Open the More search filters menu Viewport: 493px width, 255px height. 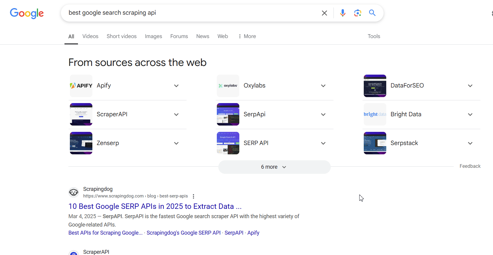247,36
